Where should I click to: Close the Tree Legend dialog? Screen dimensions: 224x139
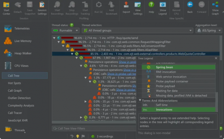(216, 58)
